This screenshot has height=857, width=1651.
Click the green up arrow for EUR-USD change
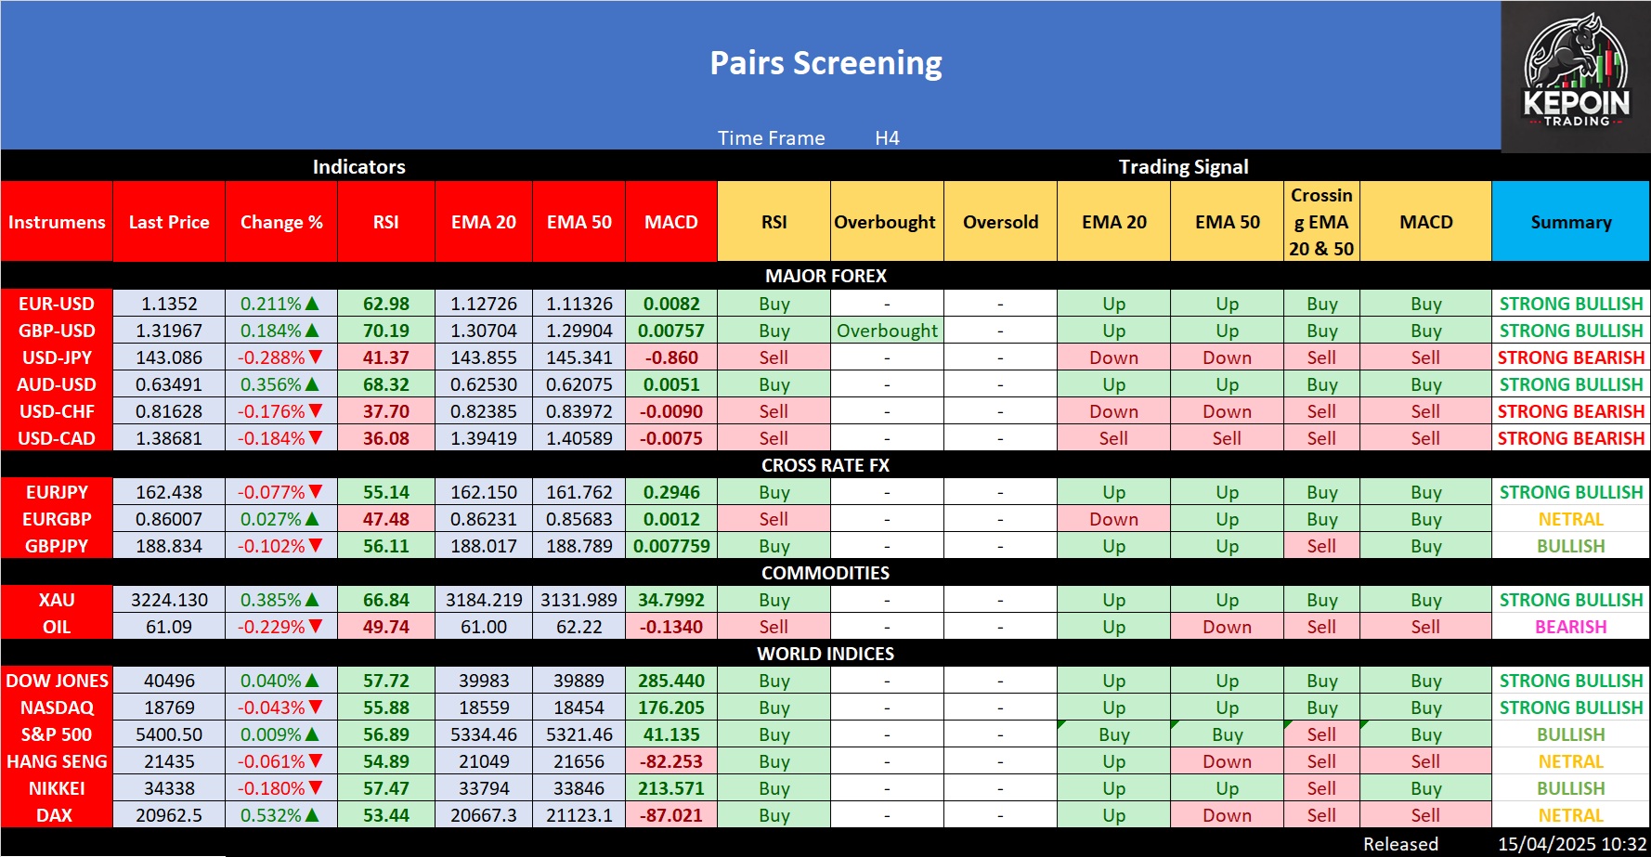click(312, 304)
